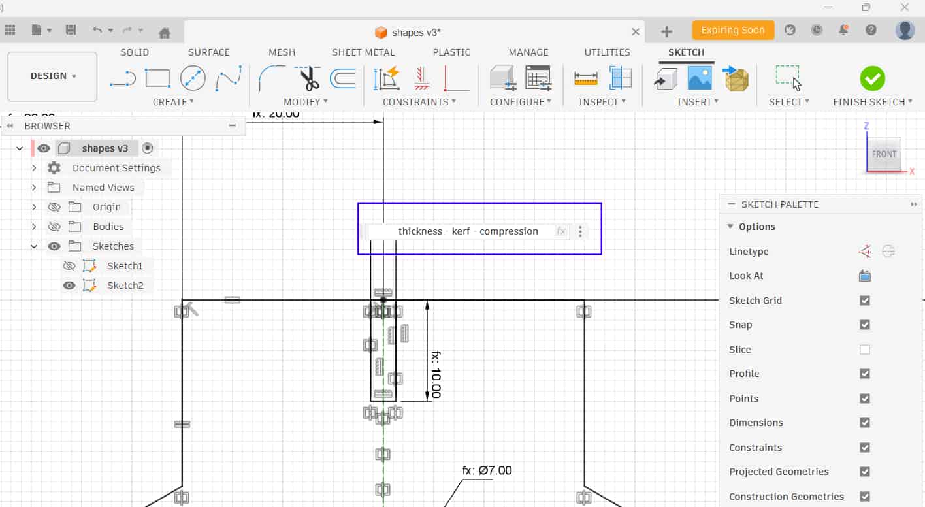Toggle the Profile checkbox
The height and width of the screenshot is (507, 925).
(865, 374)
